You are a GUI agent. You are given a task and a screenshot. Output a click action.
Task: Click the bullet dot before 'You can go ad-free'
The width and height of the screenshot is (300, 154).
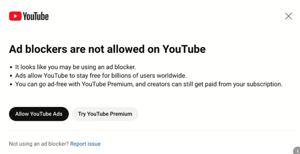(11, 85)
